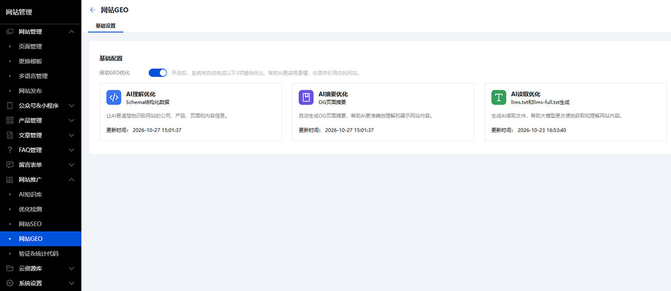Image resolution: width=671 pixels, height=291 pixels.
Task: Click the 网站管理 sidebar icon
Action: pos(10,32)
